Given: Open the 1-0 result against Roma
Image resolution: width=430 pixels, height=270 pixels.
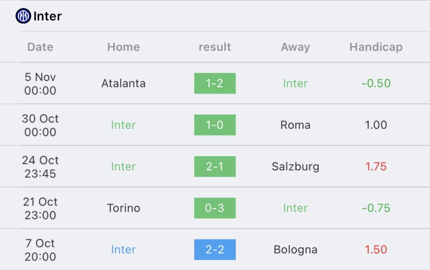Looking at the screenshot, I should pyautogui.click(x=215, y=125).
